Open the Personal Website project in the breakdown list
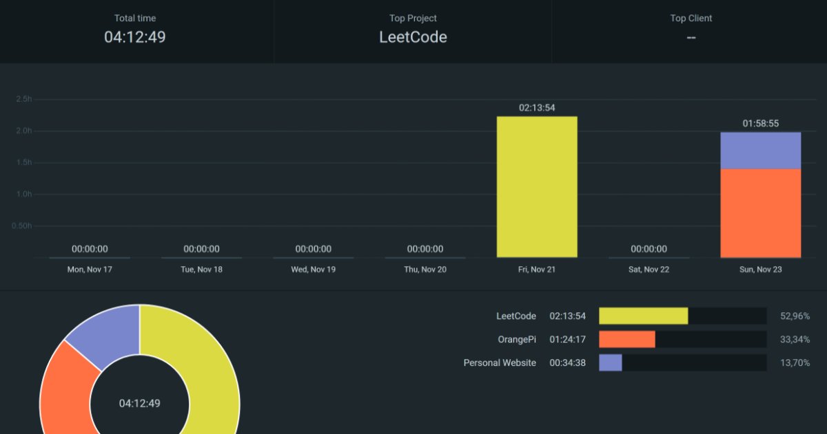Image resolution: width=827 pixels, height=434 pixels. (x=499, y=362)
